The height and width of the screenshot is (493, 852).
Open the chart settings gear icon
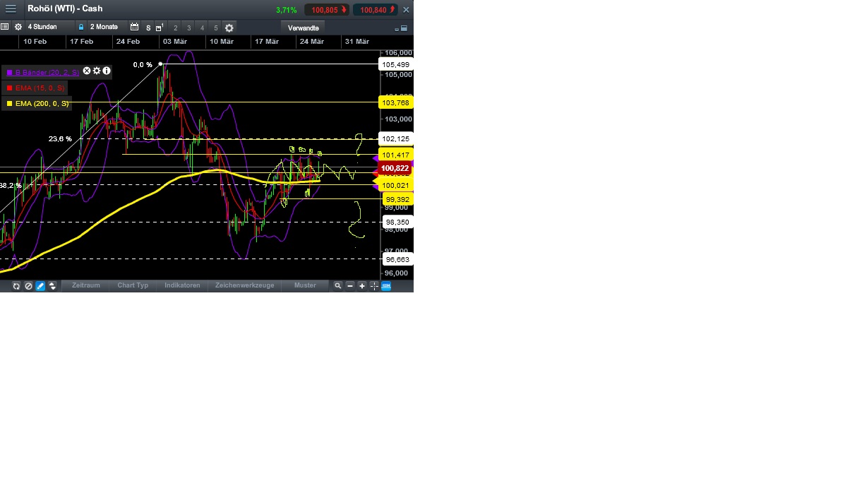pos(18,28)
